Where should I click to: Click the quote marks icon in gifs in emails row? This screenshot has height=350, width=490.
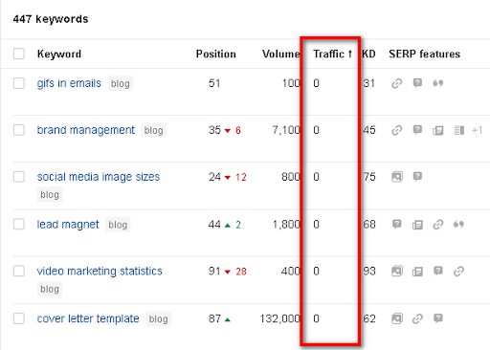(x=438, y=83)
